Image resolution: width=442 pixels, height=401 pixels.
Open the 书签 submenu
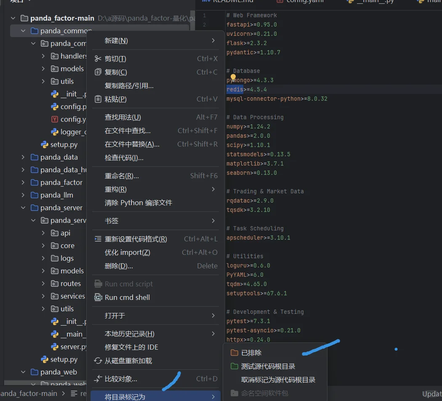coord(155,221)
